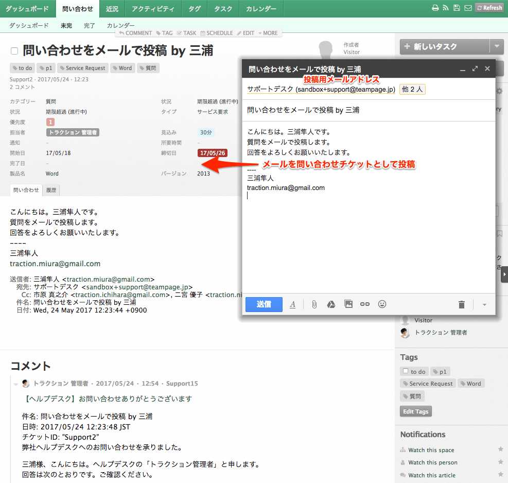Discard the draft with the trash icon
Viewport: 508px width, 483px height.
coord(462,305)
